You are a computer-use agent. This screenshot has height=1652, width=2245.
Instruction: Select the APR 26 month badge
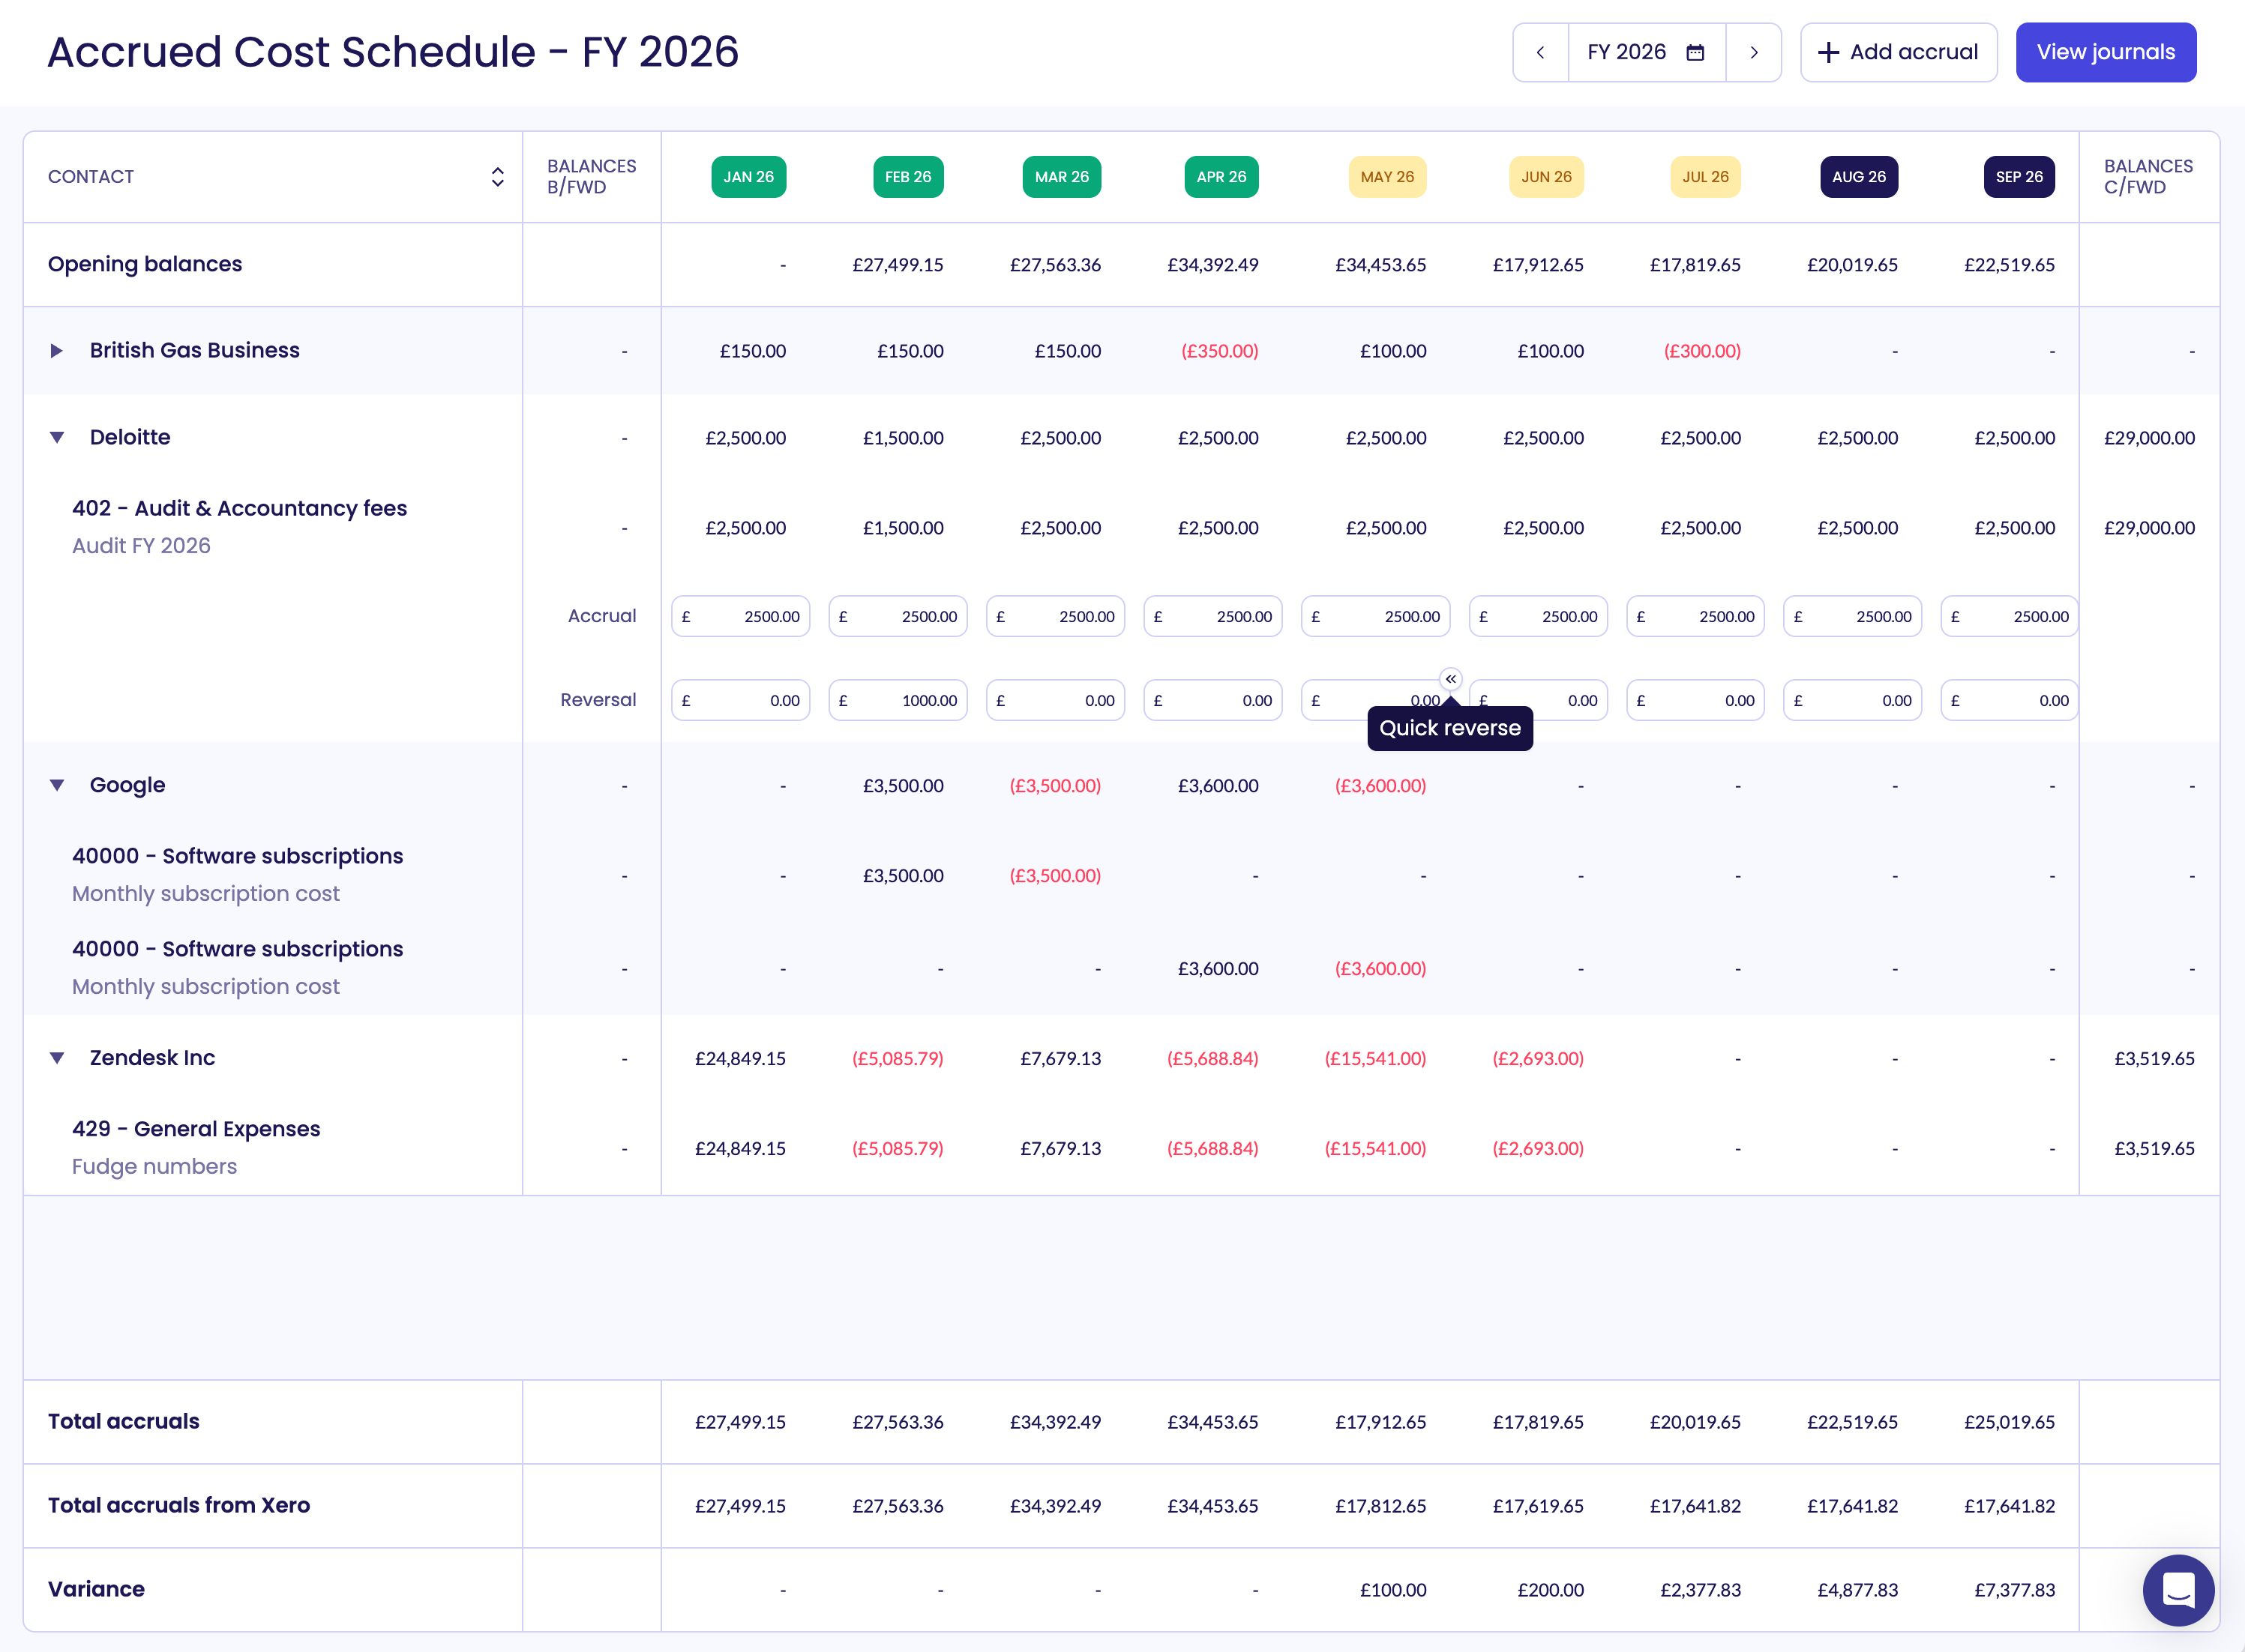pos(1221,177)
